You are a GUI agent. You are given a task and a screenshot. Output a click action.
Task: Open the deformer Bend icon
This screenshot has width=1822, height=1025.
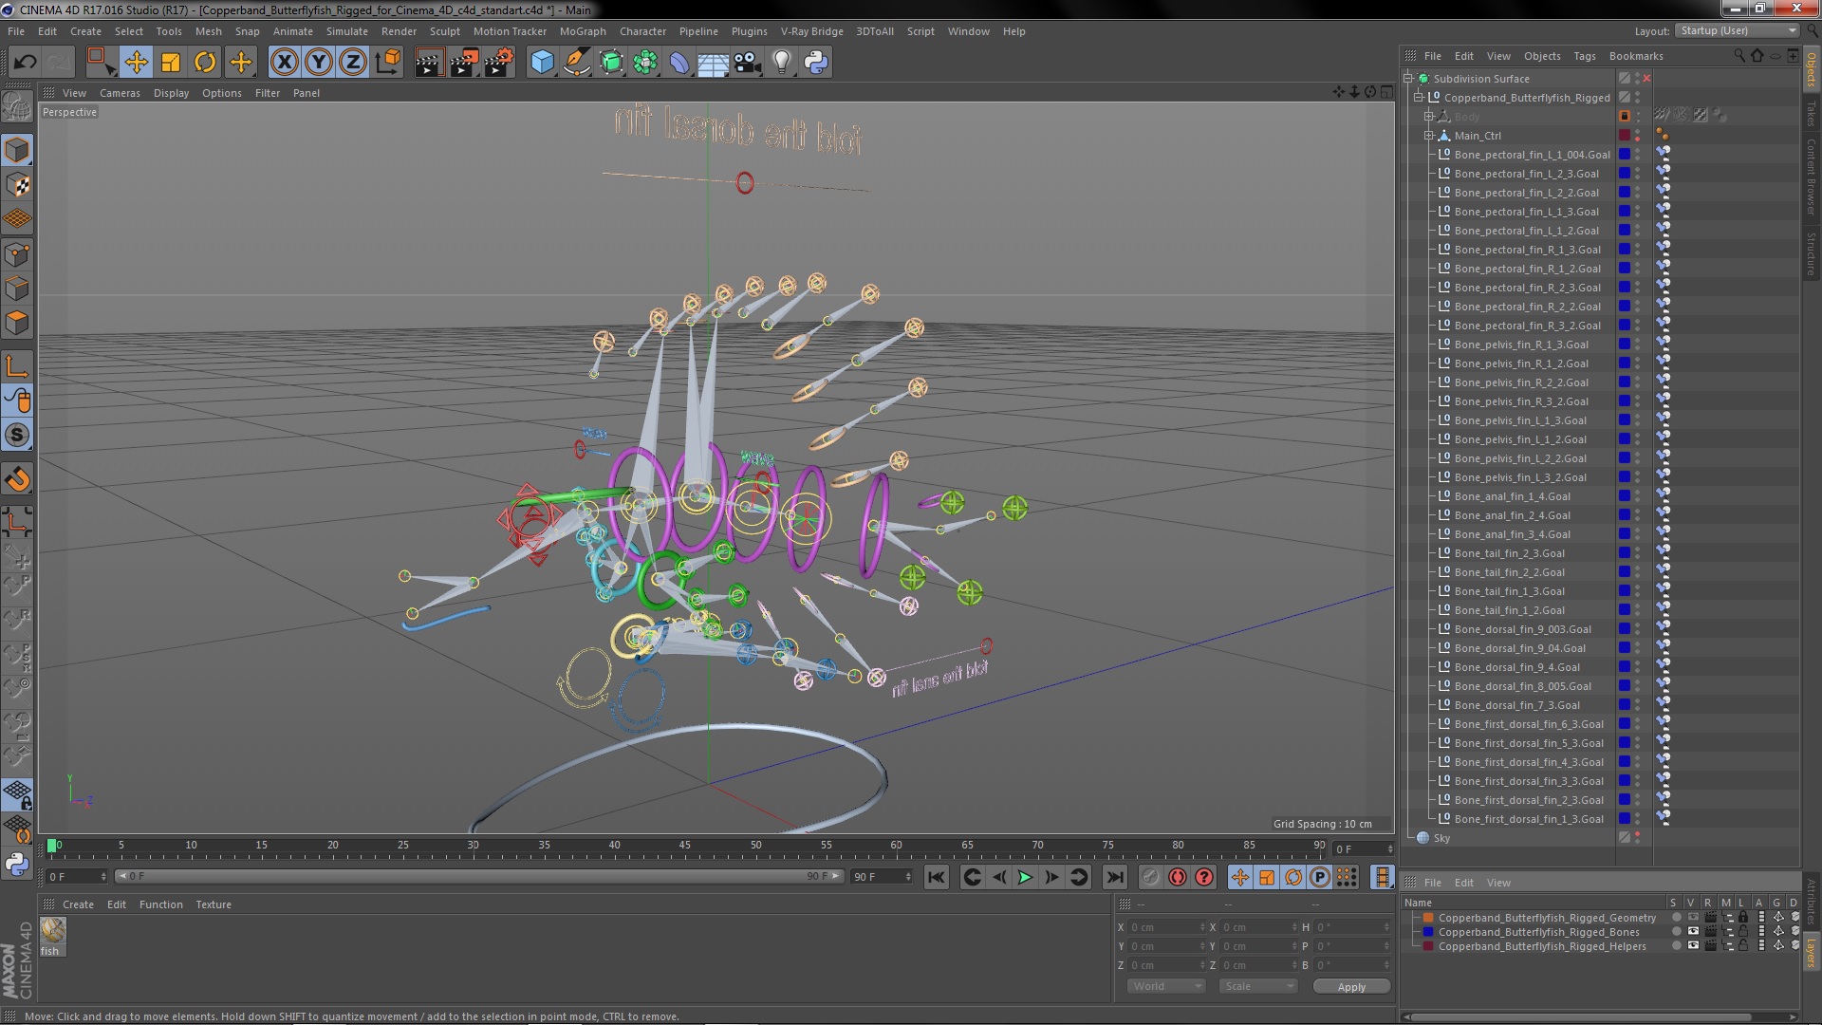(x=679, y=63)
